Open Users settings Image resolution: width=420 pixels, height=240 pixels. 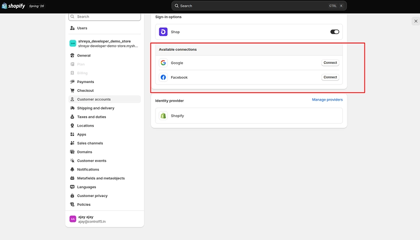click(104, 28)
